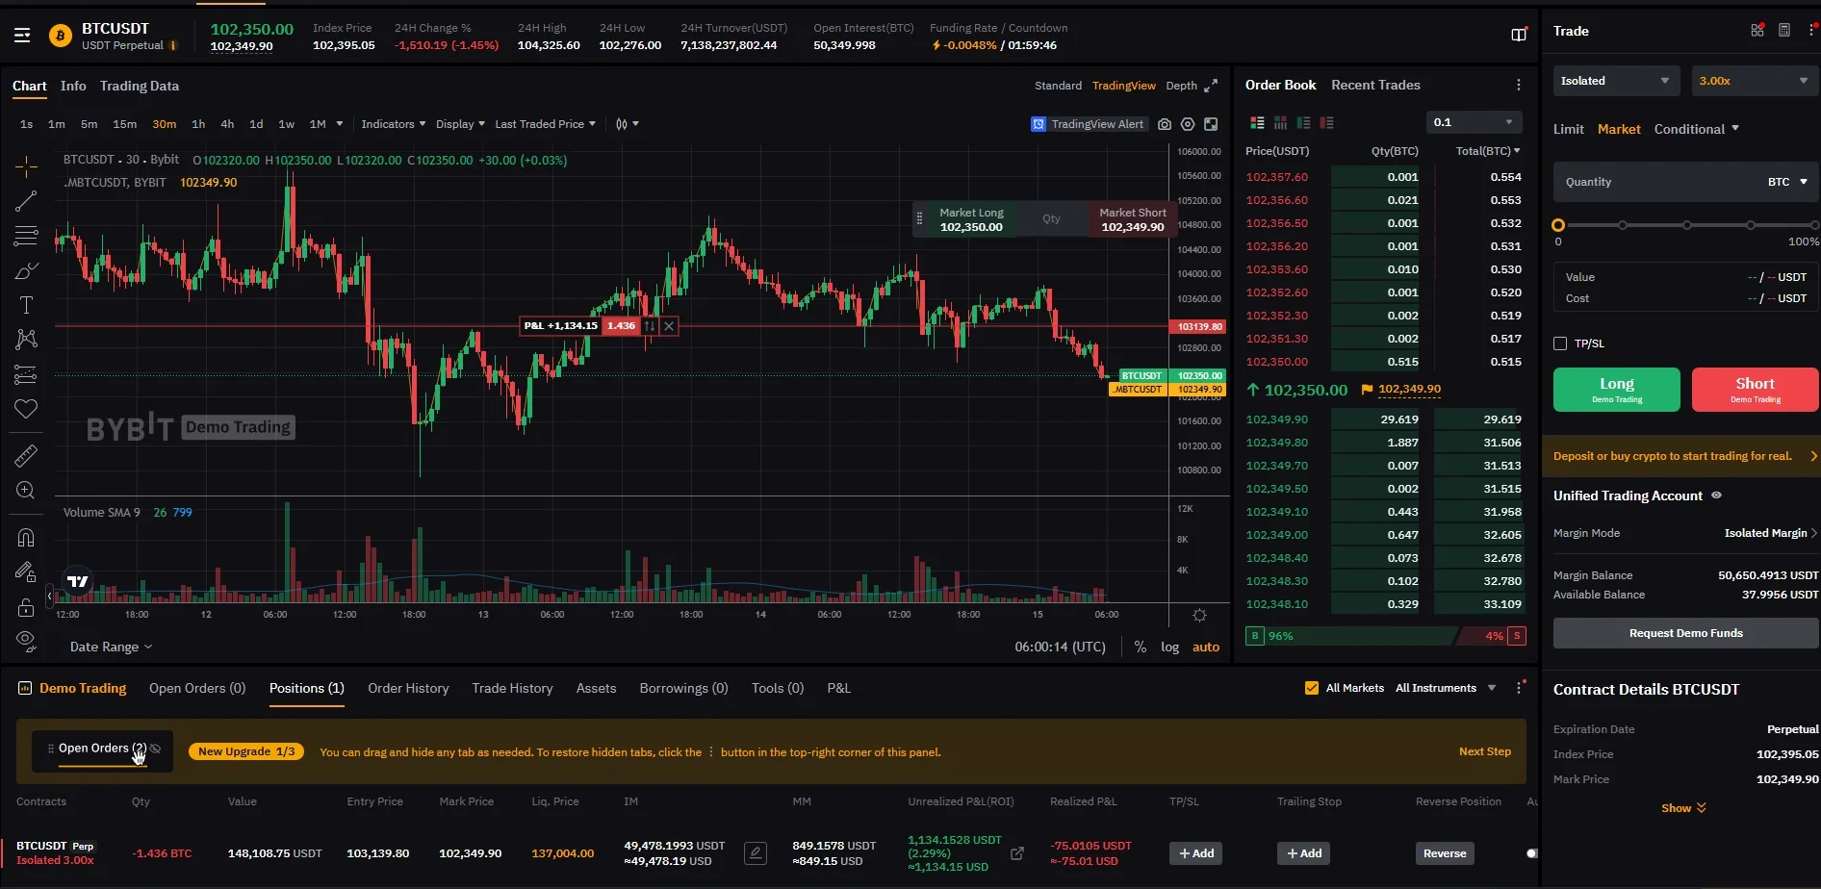This screenshot has width=1821, height=889.
Task: Open the order book three-dot menu
Action: coord(1519,85)
